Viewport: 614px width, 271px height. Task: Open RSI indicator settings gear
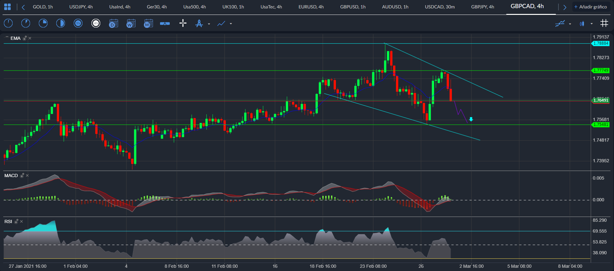tap(16, 221)
